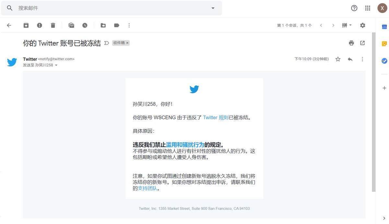Click the Twitter sender avatar
This screenshot has height=224, width=389.
[x=12, y=62]
